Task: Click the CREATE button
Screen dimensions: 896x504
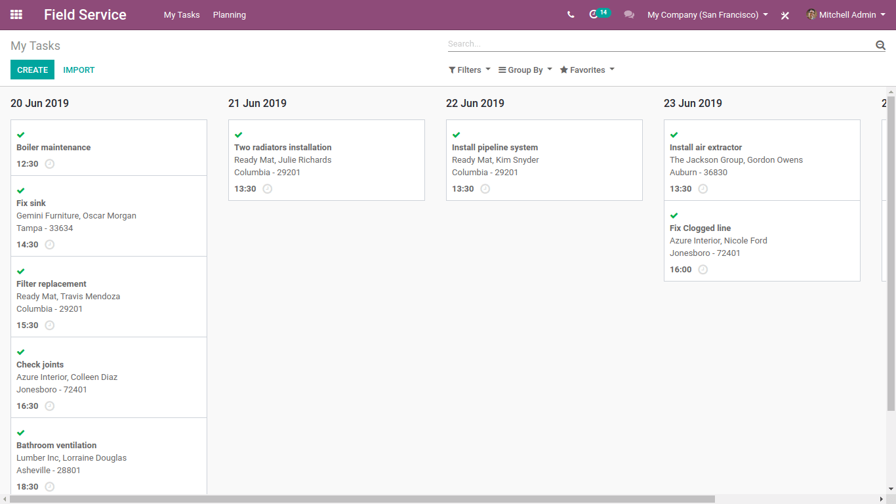Action: pos(32,70)
